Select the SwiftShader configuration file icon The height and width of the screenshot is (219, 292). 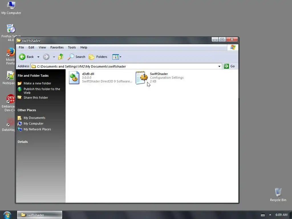click(141, 78)
